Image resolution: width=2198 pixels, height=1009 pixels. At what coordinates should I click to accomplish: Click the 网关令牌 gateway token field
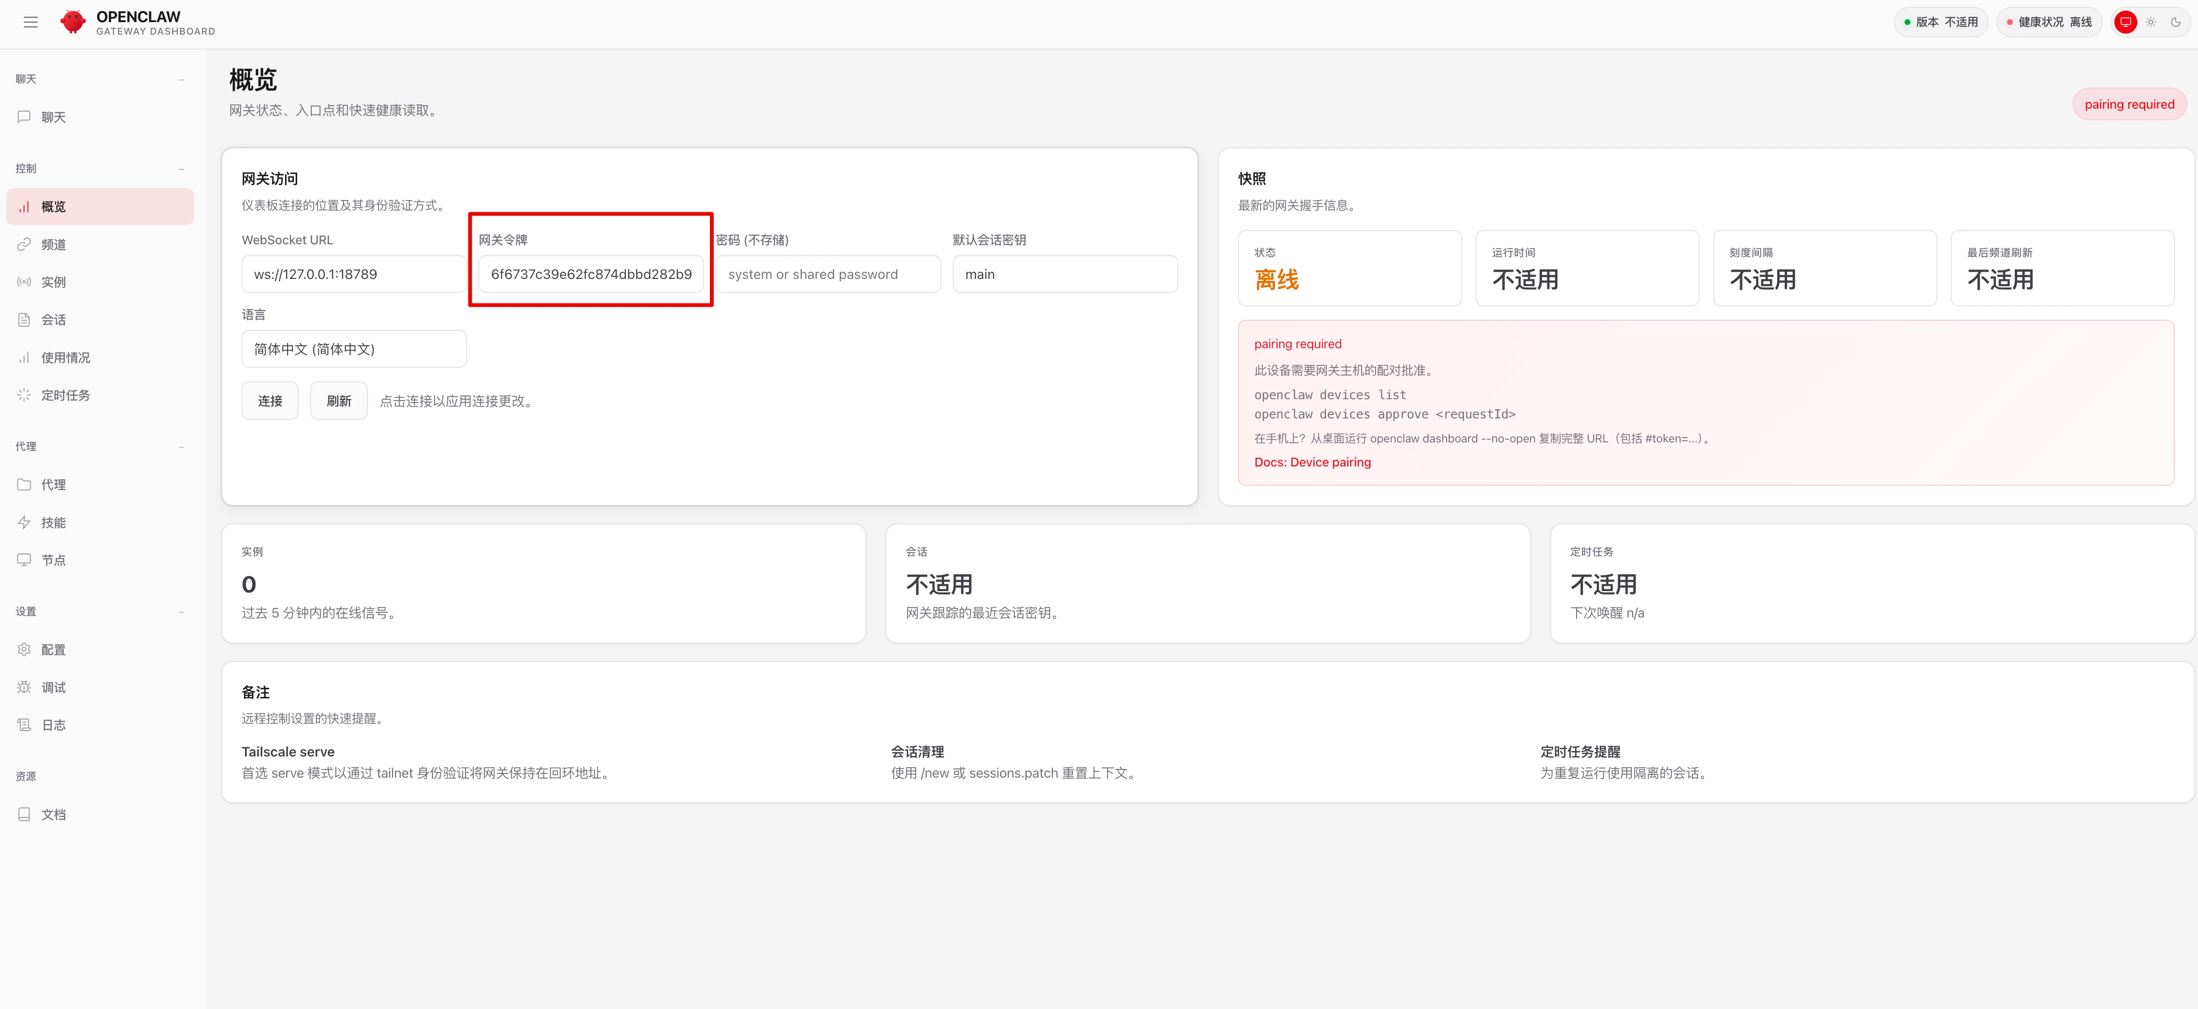pos(591,275)
